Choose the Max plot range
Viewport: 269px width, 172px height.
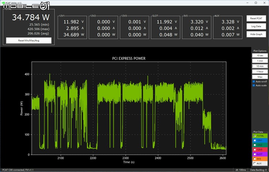(x=260, y=77)
